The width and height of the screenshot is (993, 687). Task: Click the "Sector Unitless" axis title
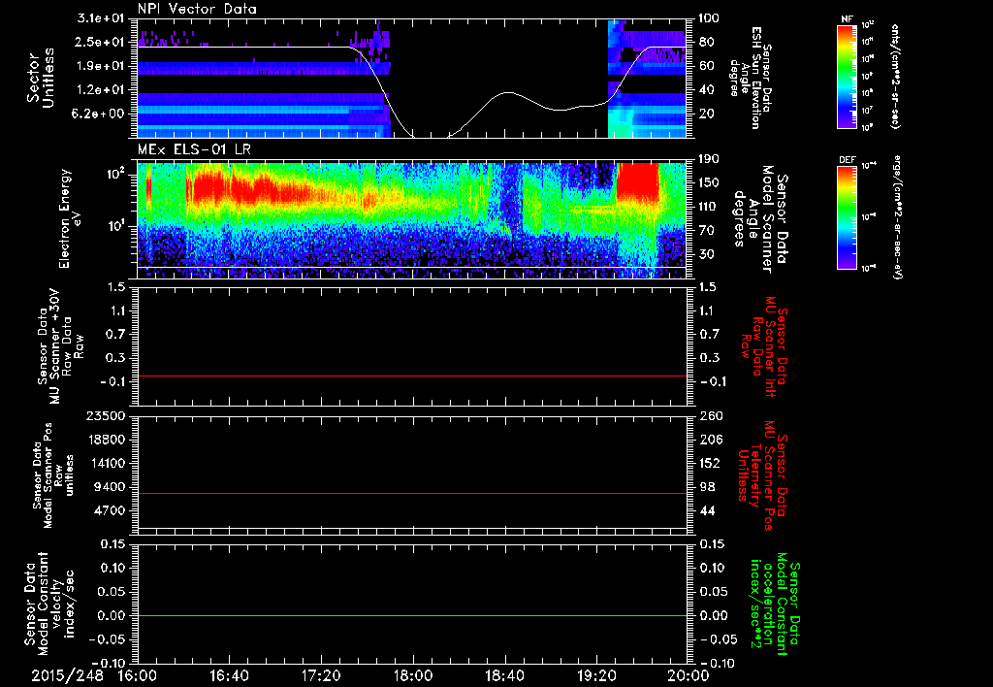tap(41, 78)
